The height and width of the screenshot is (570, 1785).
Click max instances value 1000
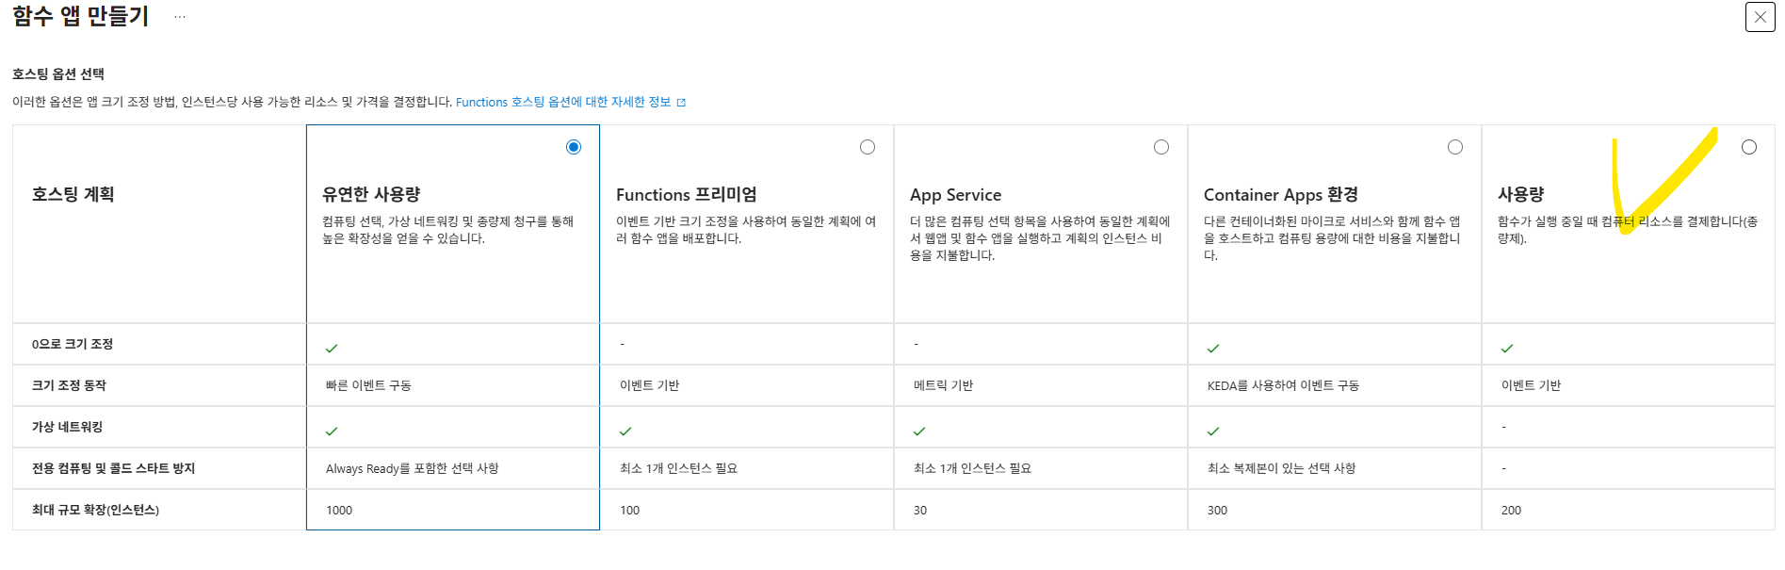click(339, 510)
